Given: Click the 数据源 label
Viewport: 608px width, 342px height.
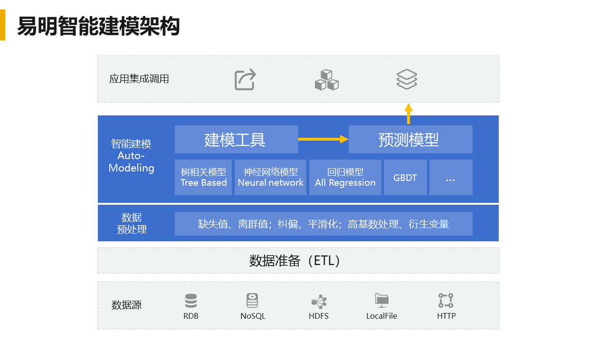Looking at the screenshot, I should pos(126,305).
